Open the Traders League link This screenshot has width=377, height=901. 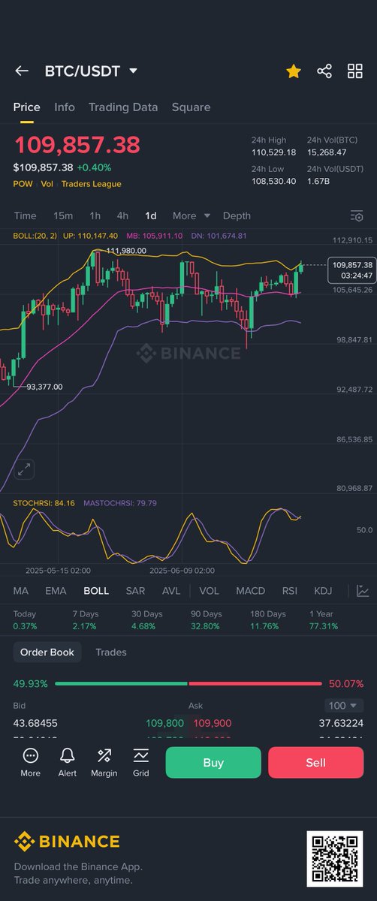[91, 184]
